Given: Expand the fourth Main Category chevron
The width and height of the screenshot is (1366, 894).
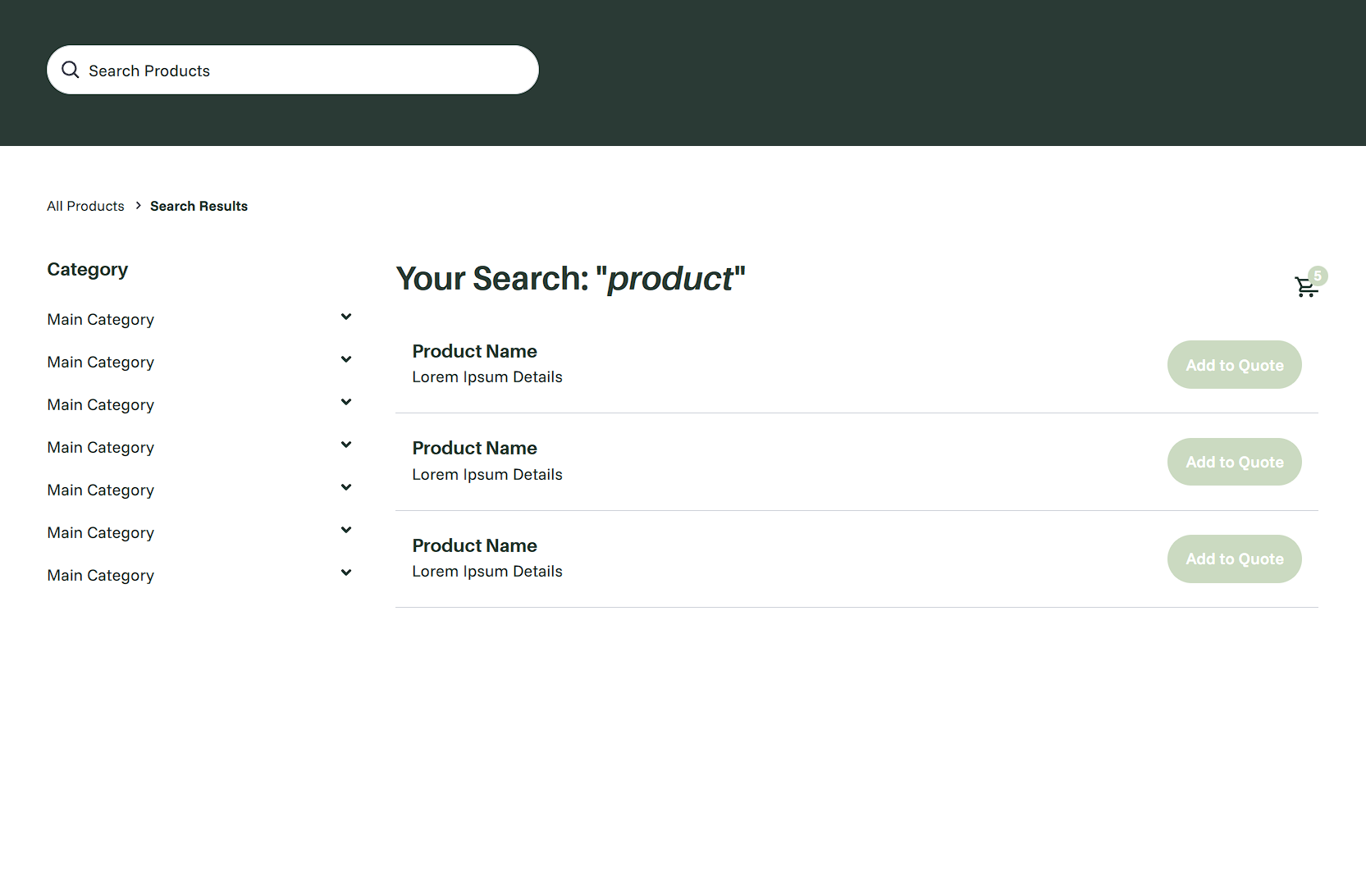Looking at the screenshot, I should point(346,444).
